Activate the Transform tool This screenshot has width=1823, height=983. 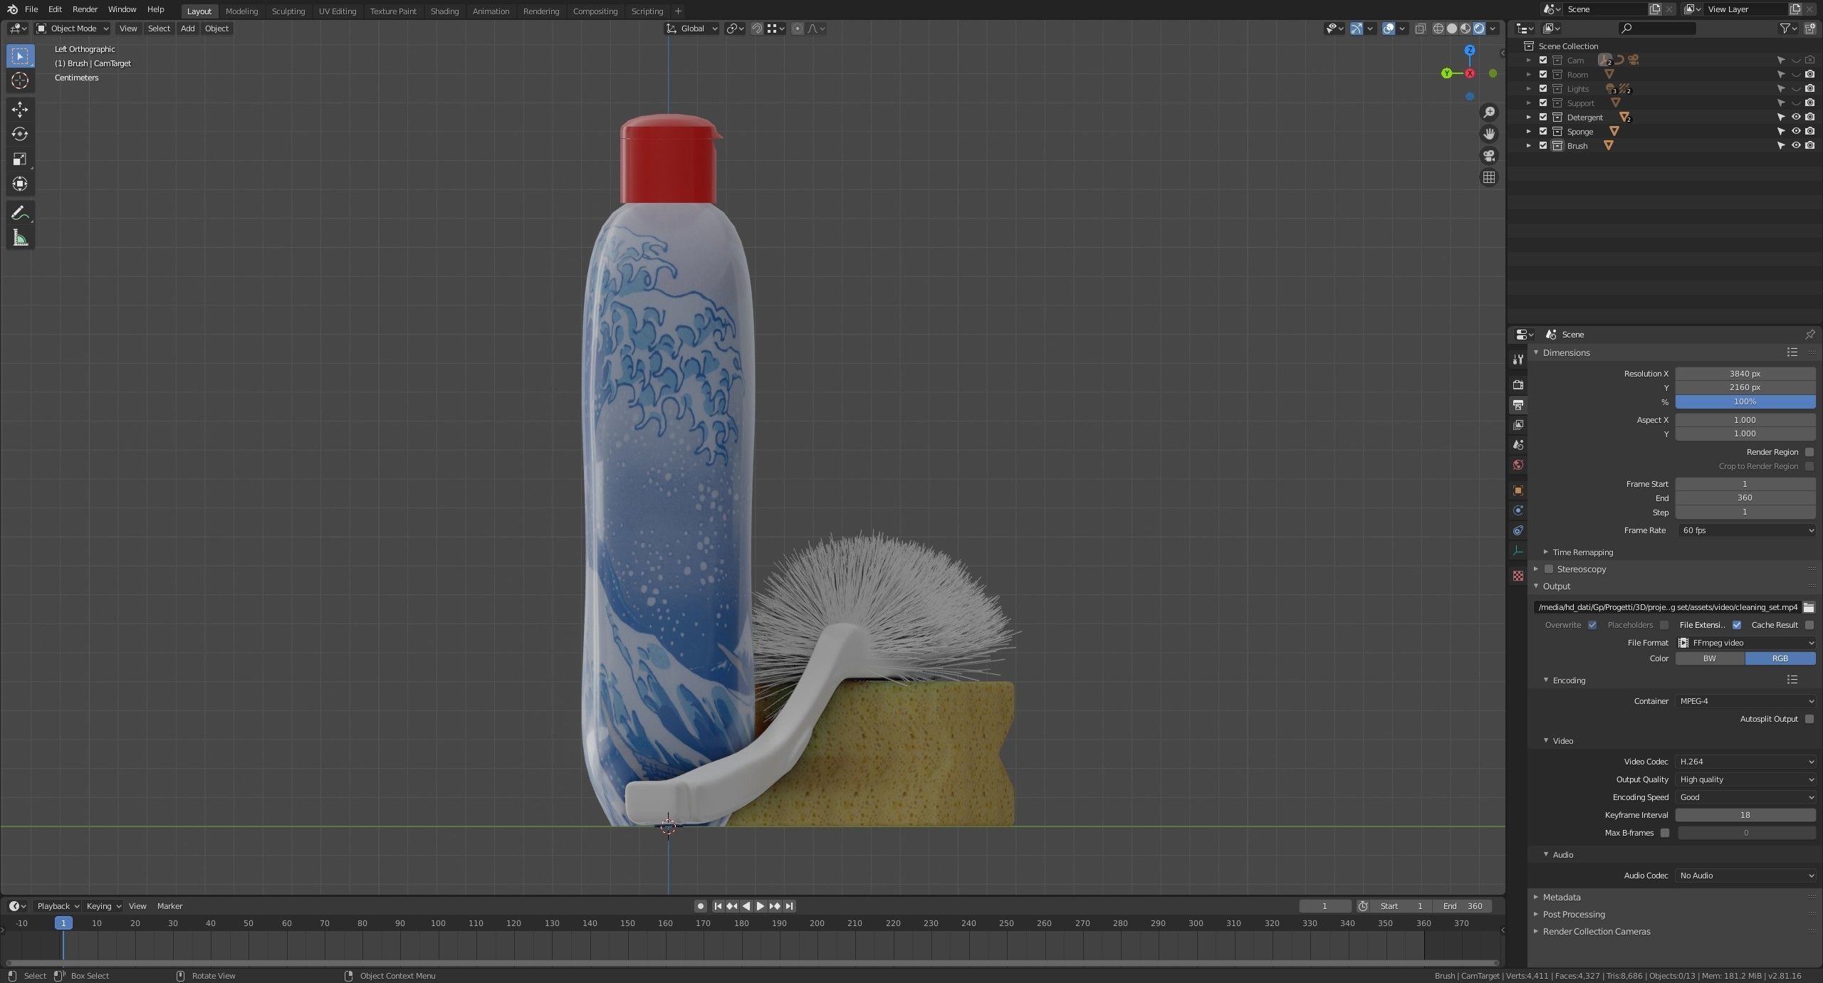[x=20, y=184]
